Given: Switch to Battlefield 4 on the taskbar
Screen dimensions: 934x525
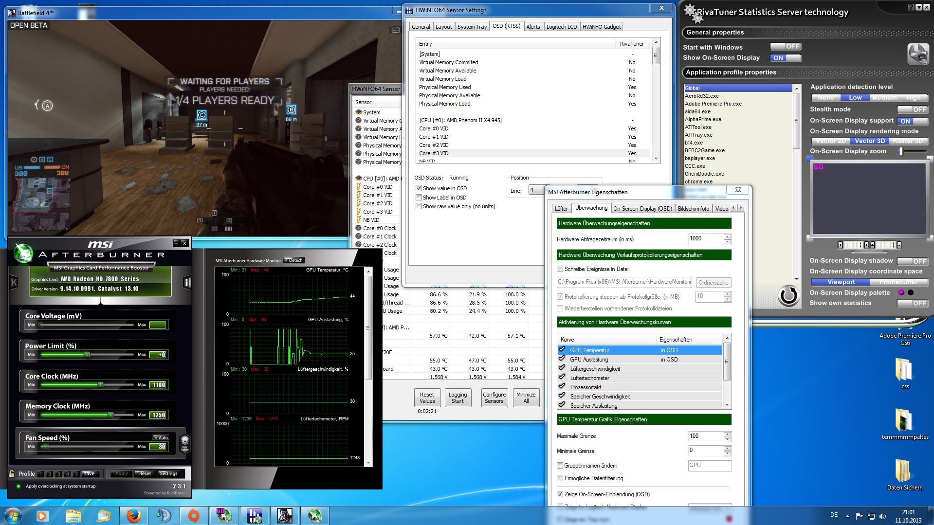Looking at the screenshot, I should [x=284, y=516].
